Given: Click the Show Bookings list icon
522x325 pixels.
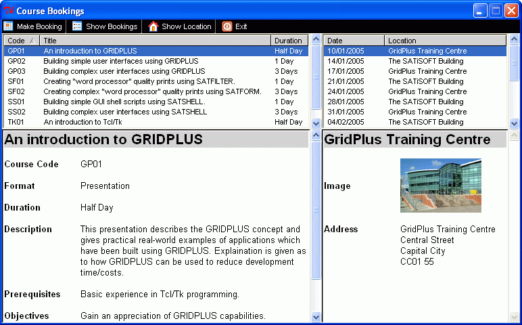Looking at the screenshot, I should [77, 26].
